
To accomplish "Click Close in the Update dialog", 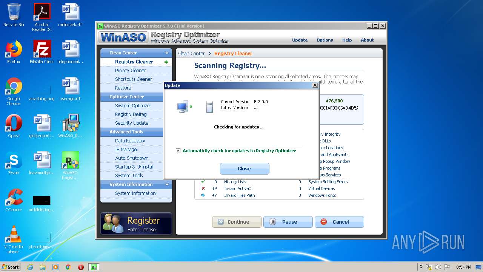I will (x=245, y=168).
